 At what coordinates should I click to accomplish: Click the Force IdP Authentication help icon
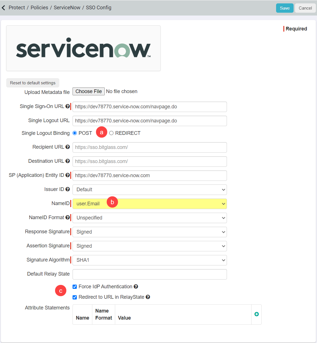pos(136,286)
